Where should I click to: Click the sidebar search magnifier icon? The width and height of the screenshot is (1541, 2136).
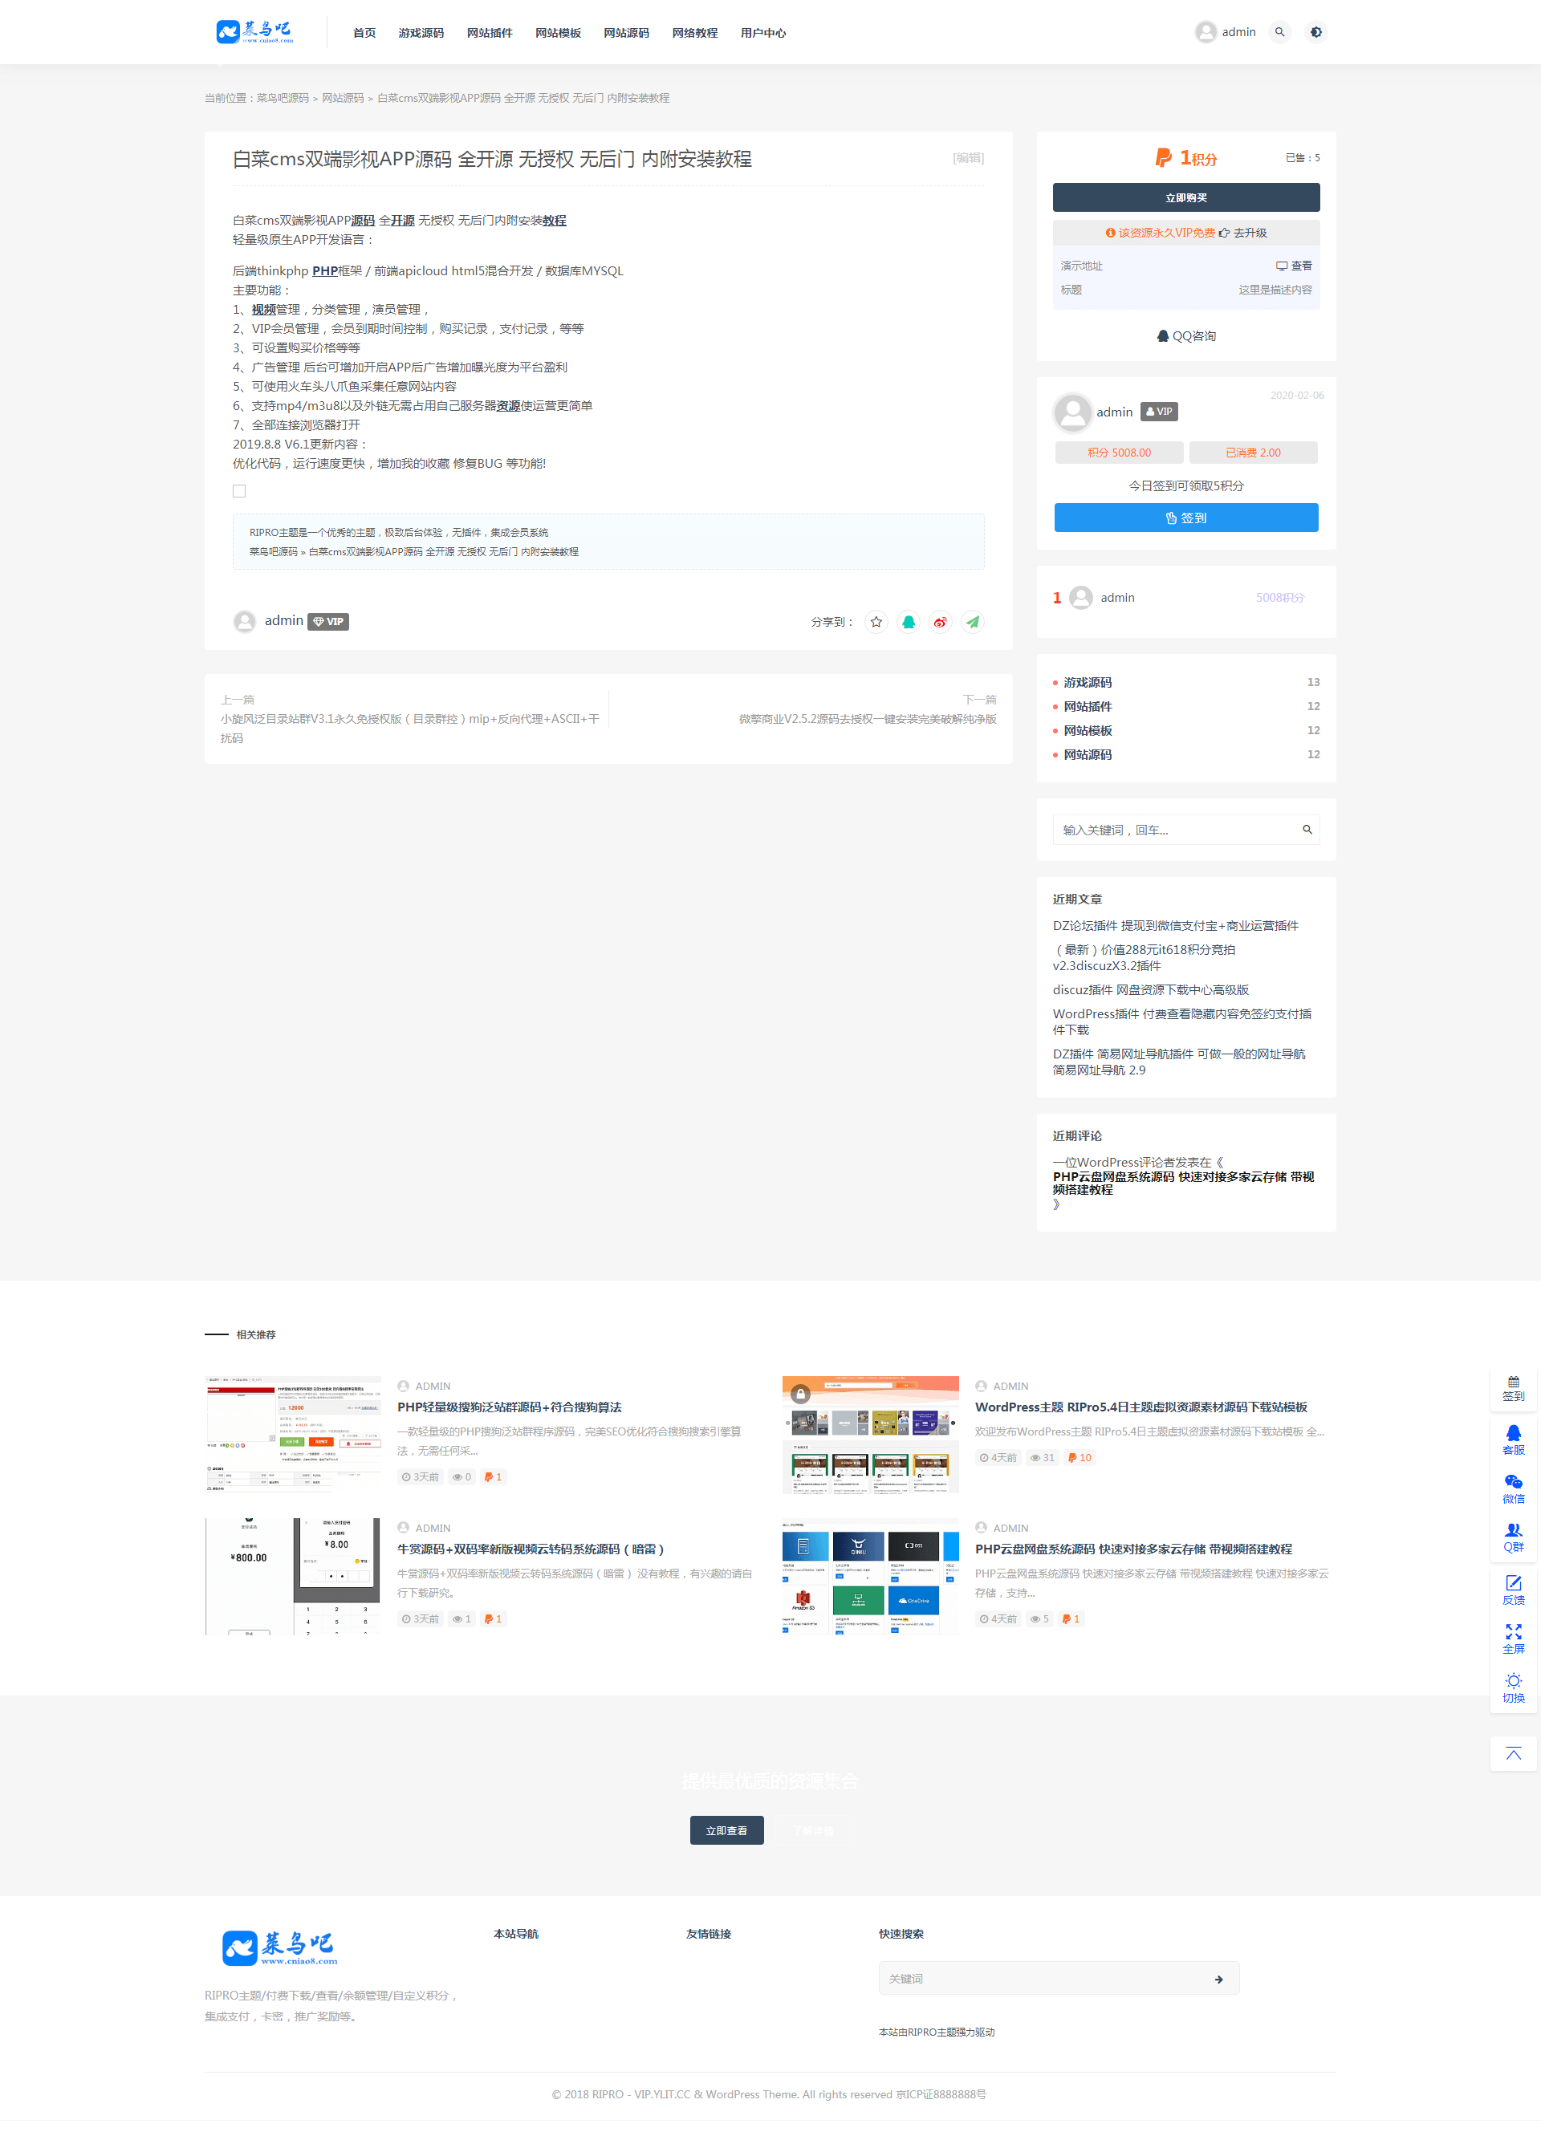(1307, 830)
